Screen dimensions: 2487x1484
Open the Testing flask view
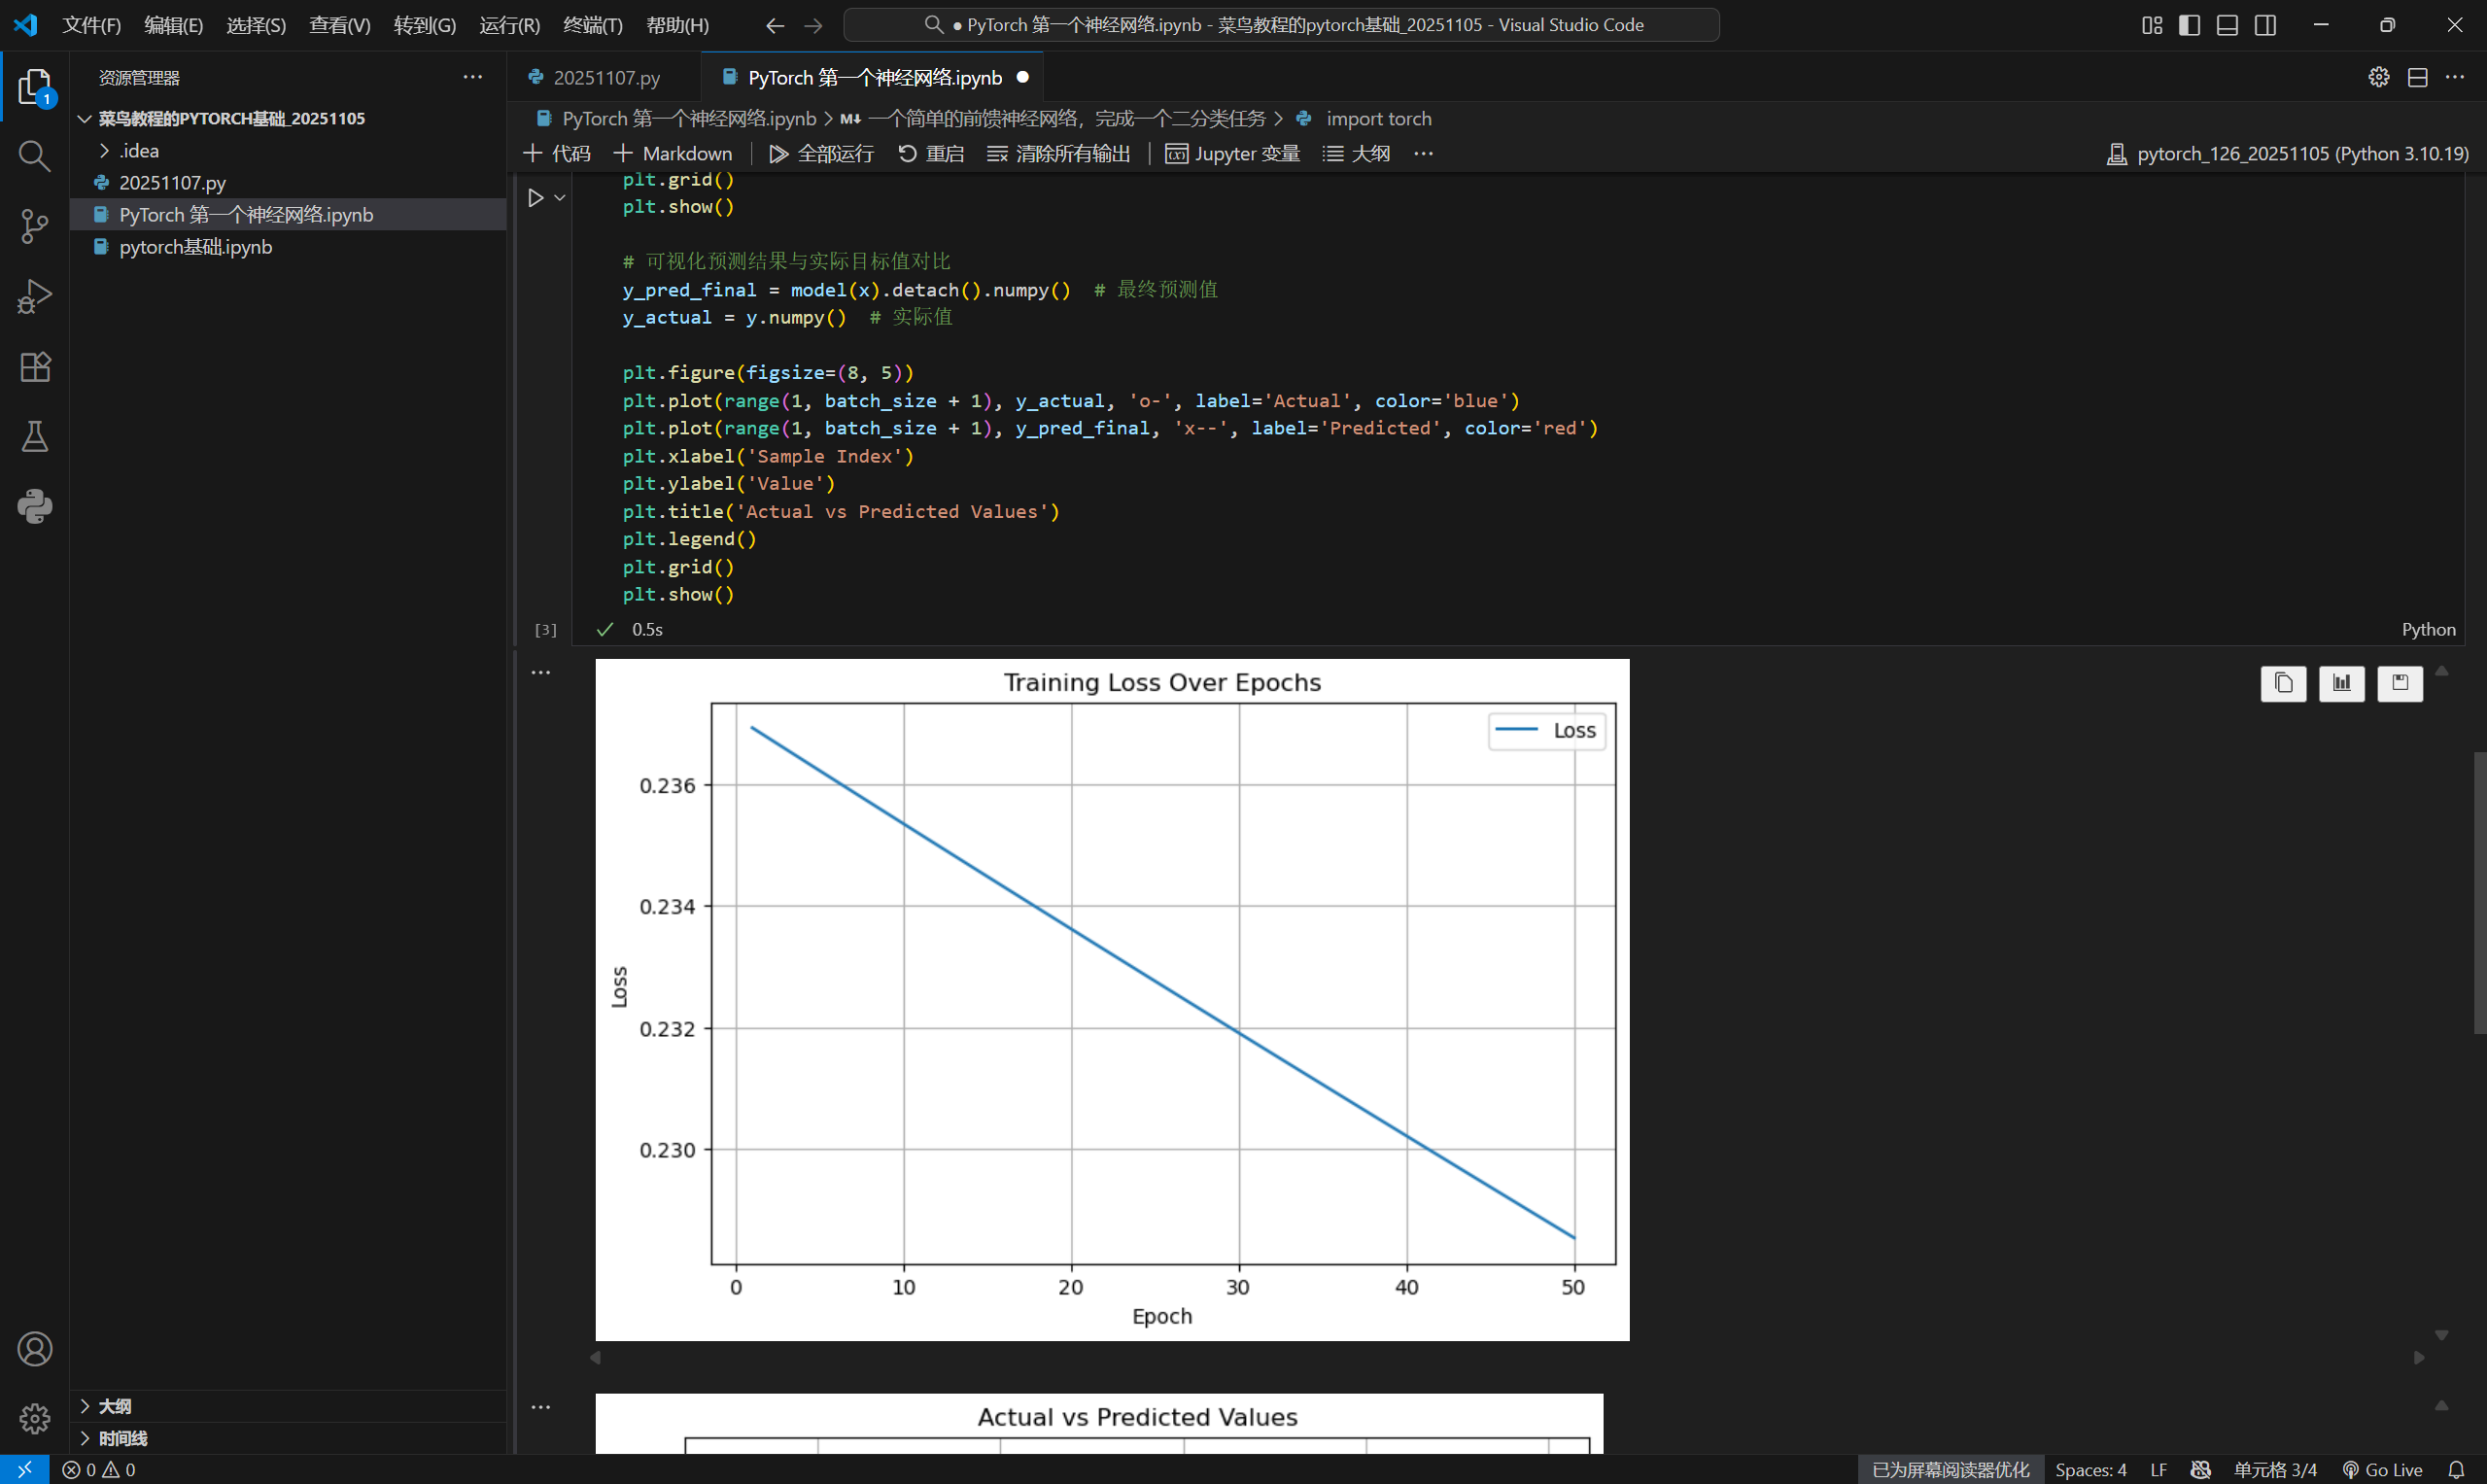click(x=35, y=436)
